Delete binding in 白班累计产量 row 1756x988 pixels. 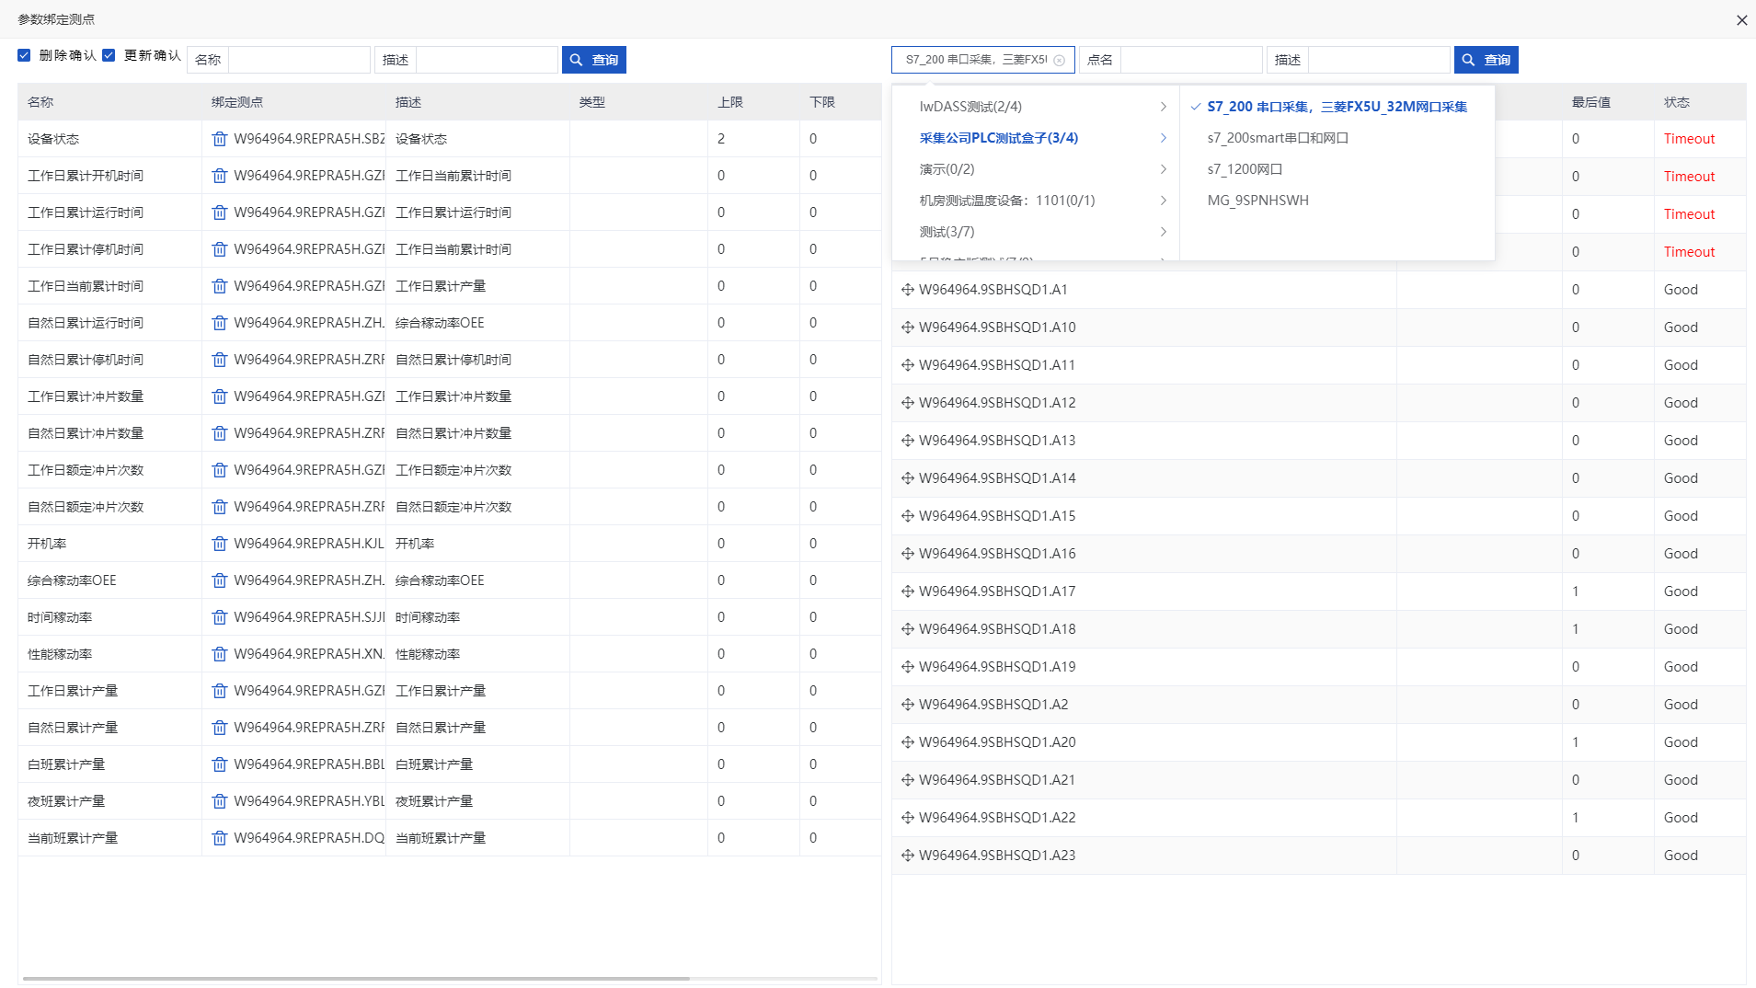[219, 764]
